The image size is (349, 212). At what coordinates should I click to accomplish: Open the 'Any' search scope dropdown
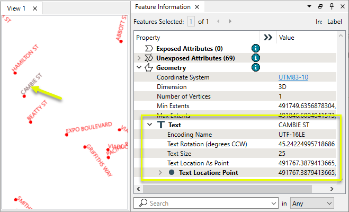tap(312, 203)
